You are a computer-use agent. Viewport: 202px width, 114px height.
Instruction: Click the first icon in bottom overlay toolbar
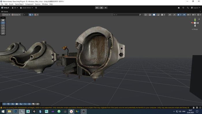click(x=4, y=104)
